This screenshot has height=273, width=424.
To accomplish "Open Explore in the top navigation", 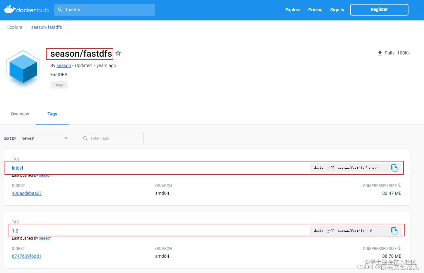I will (x=293, y=10).
